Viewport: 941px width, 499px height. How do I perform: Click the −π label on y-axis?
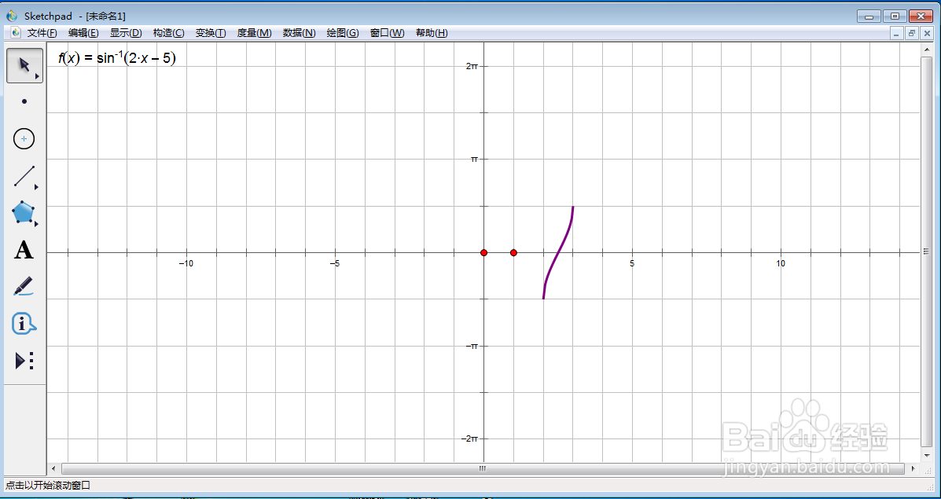tap(472, 346)
